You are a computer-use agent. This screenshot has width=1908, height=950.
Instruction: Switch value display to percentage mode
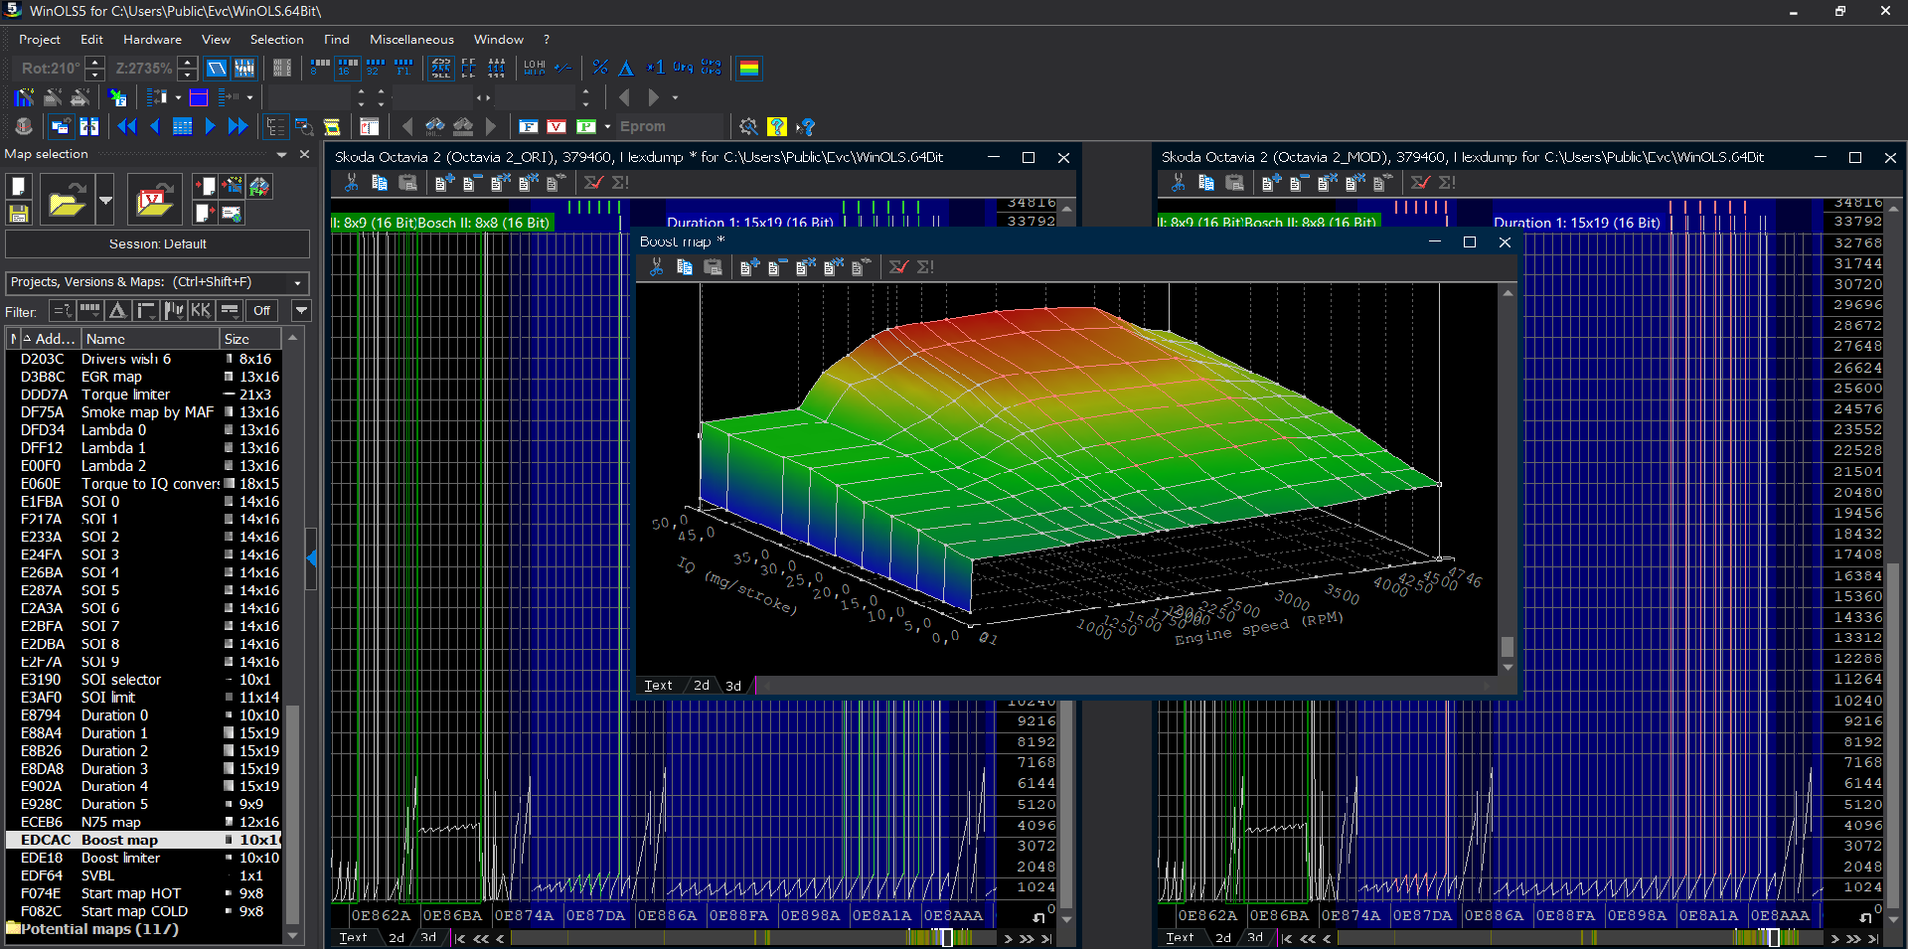600,67
